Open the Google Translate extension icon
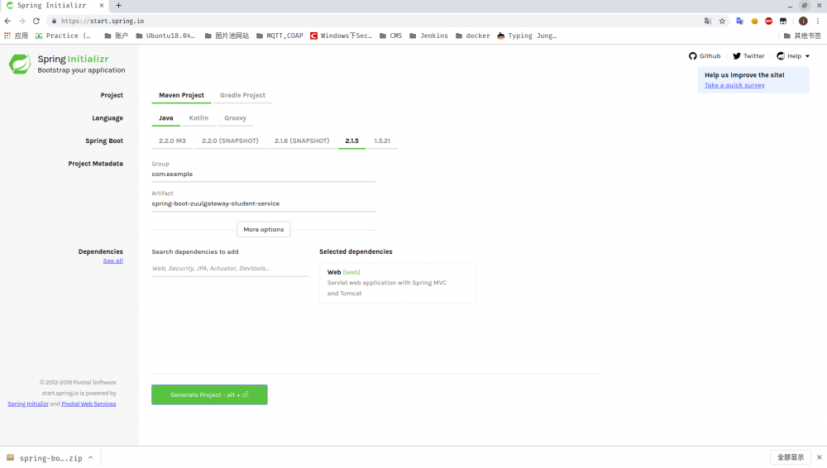Viewport: 827px width, 468px height. point(740,21)
